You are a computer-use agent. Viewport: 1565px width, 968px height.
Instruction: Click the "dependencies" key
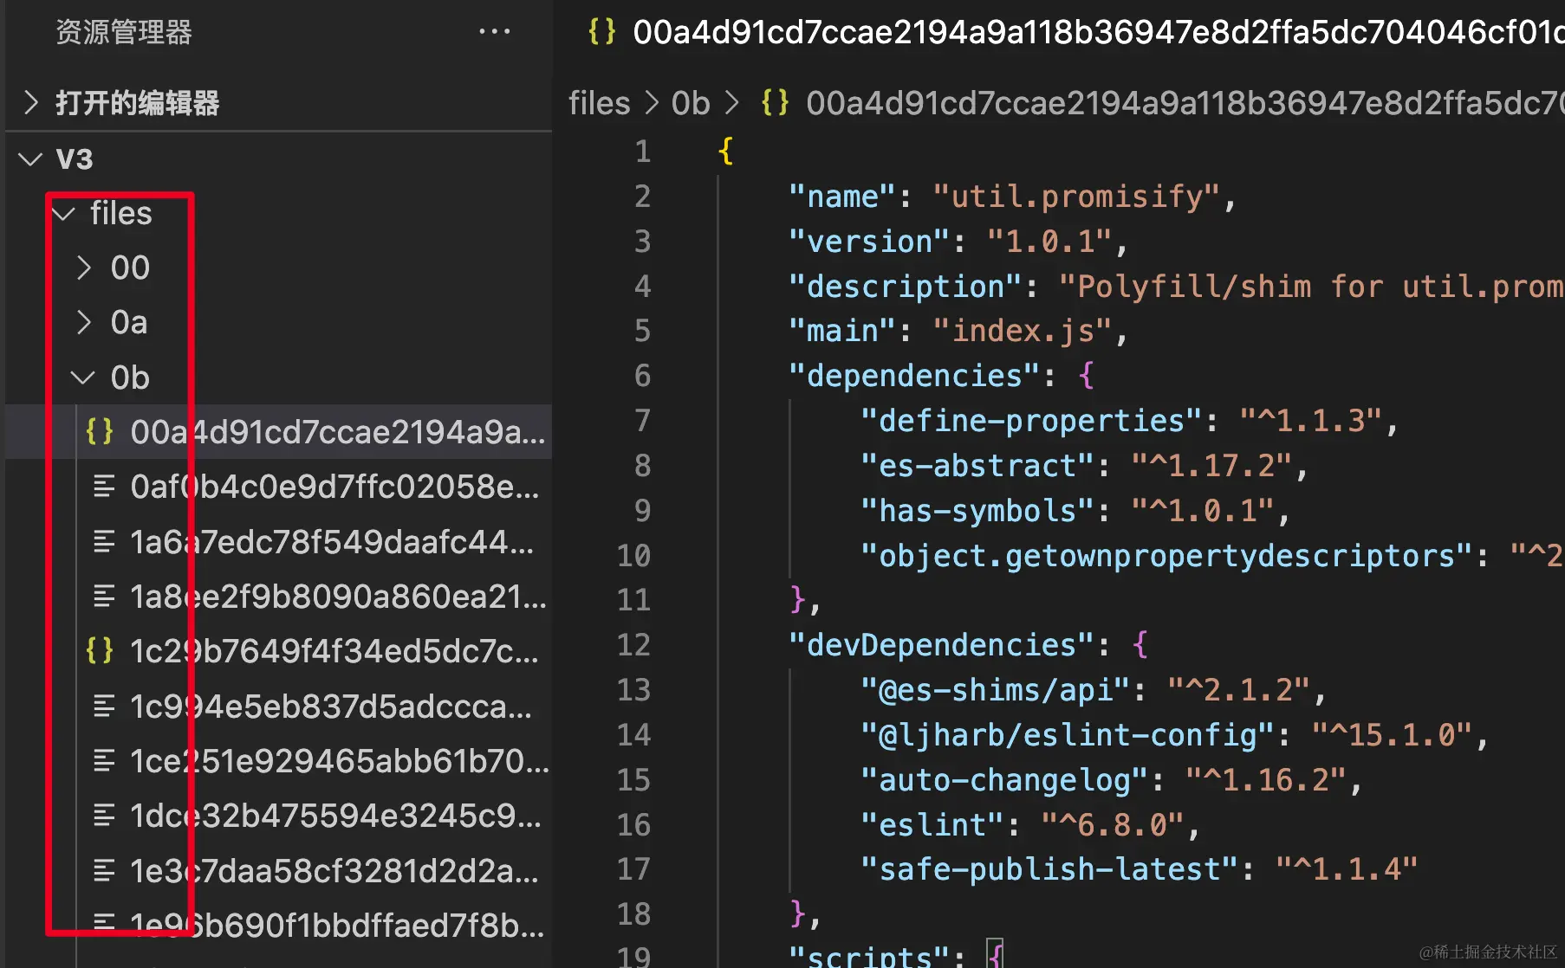[913, 376]
